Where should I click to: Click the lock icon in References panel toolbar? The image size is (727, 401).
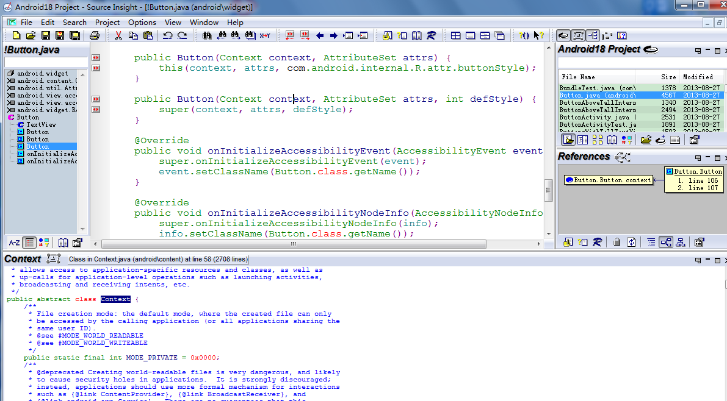coord(617,242)
